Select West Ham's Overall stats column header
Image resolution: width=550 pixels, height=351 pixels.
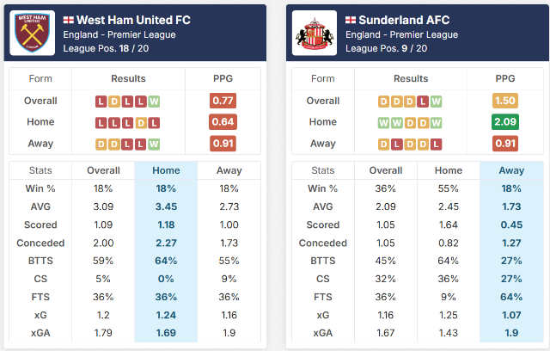click(x=103, y=170)
